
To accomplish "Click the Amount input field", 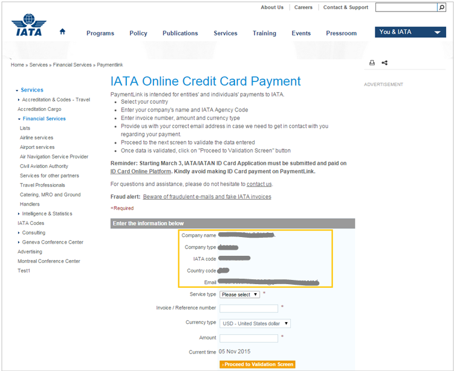I will (x=248, y=338).
